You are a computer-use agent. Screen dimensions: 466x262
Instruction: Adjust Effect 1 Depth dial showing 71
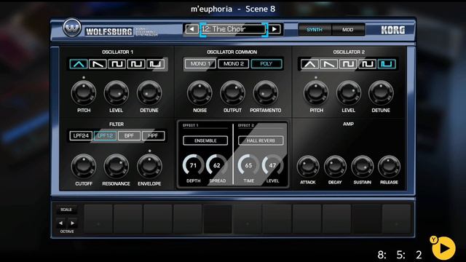(193, 165)
